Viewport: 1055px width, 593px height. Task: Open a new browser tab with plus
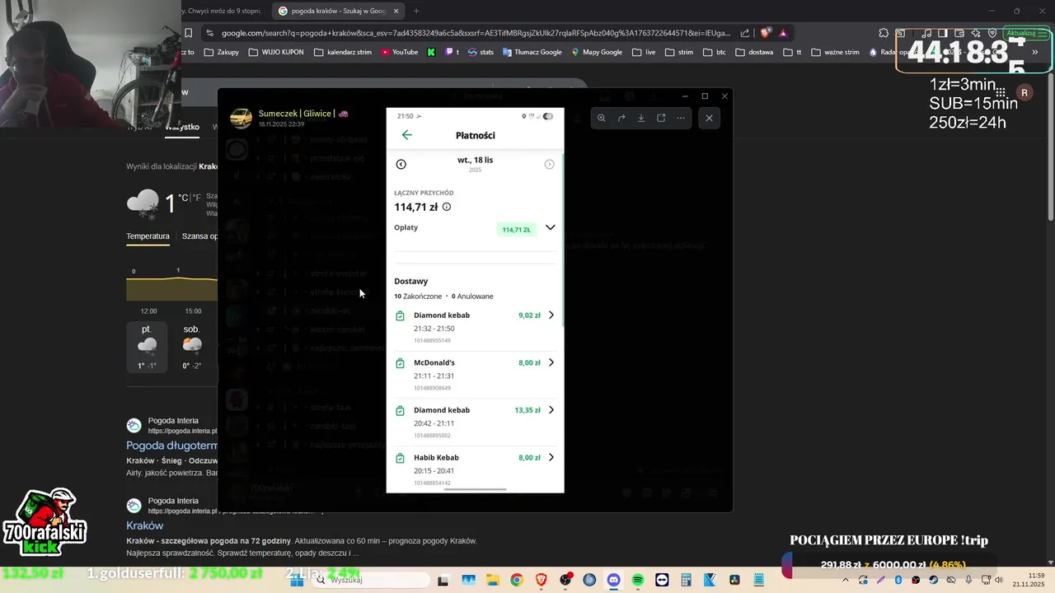tap(416, 11)
